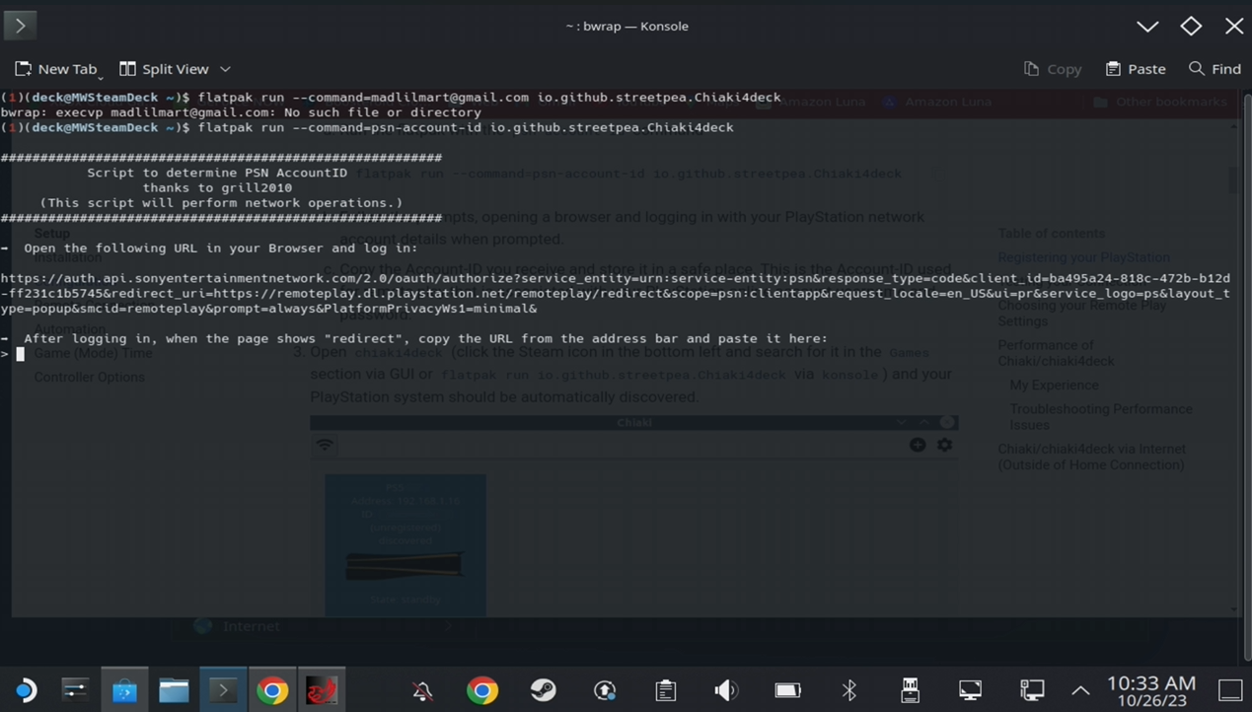Open Bluetooth tray icon
Viewport: 1252px width, 712px height.
tap(849, 690)
